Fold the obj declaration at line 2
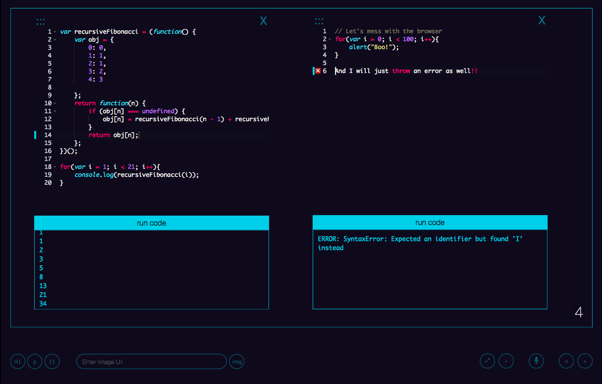The image size is (602, 384). [x=55, y=39]
